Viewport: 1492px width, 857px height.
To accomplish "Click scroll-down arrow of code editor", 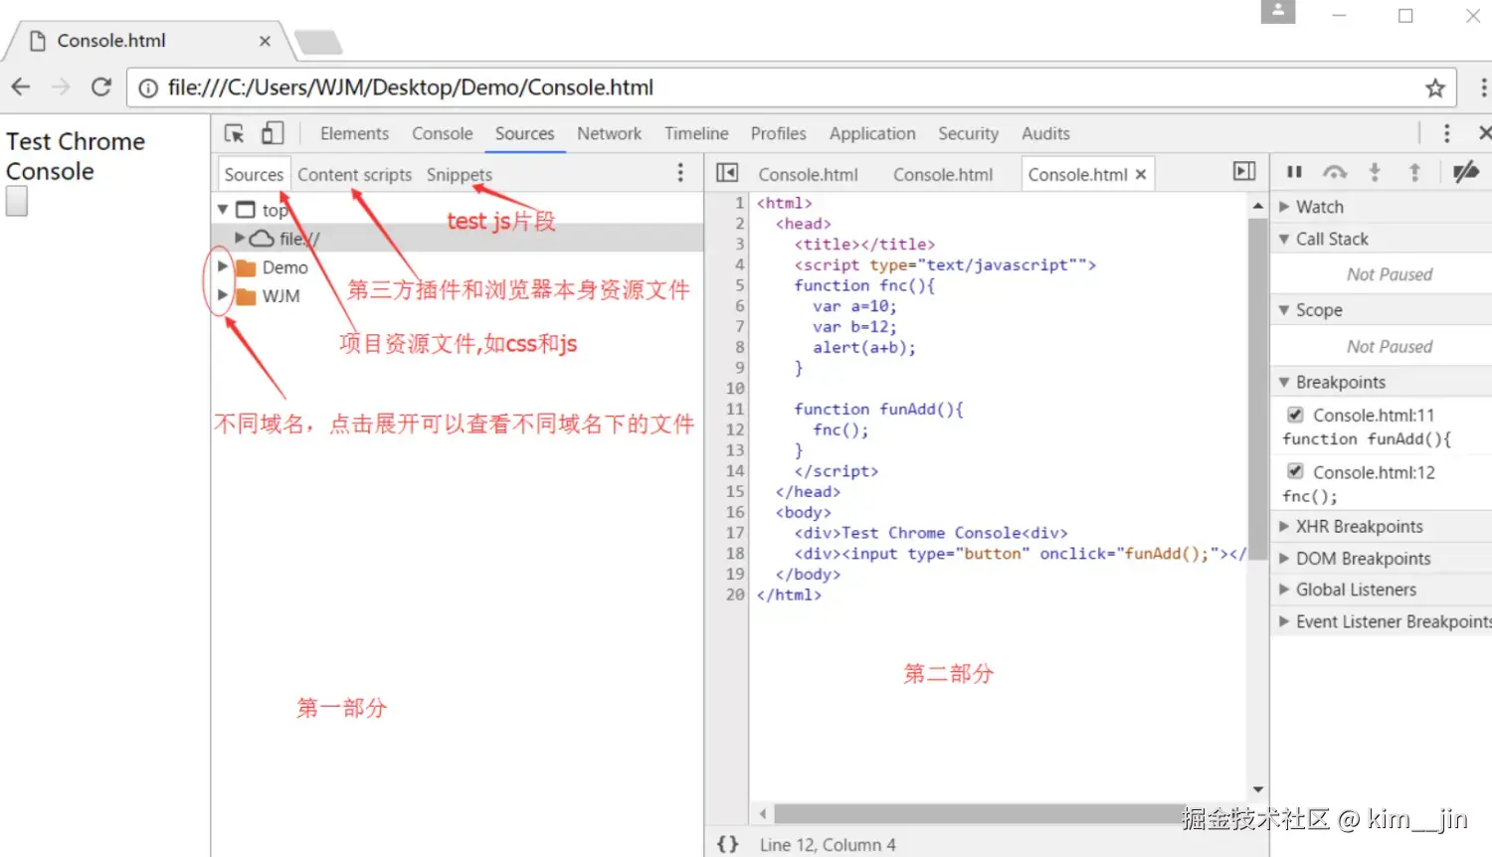I will click(1257, 789).
